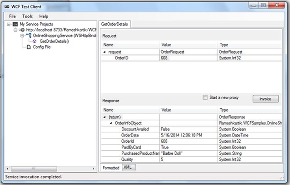
Task: Click the System.DateTime type cell
Action: pos(250,135)
